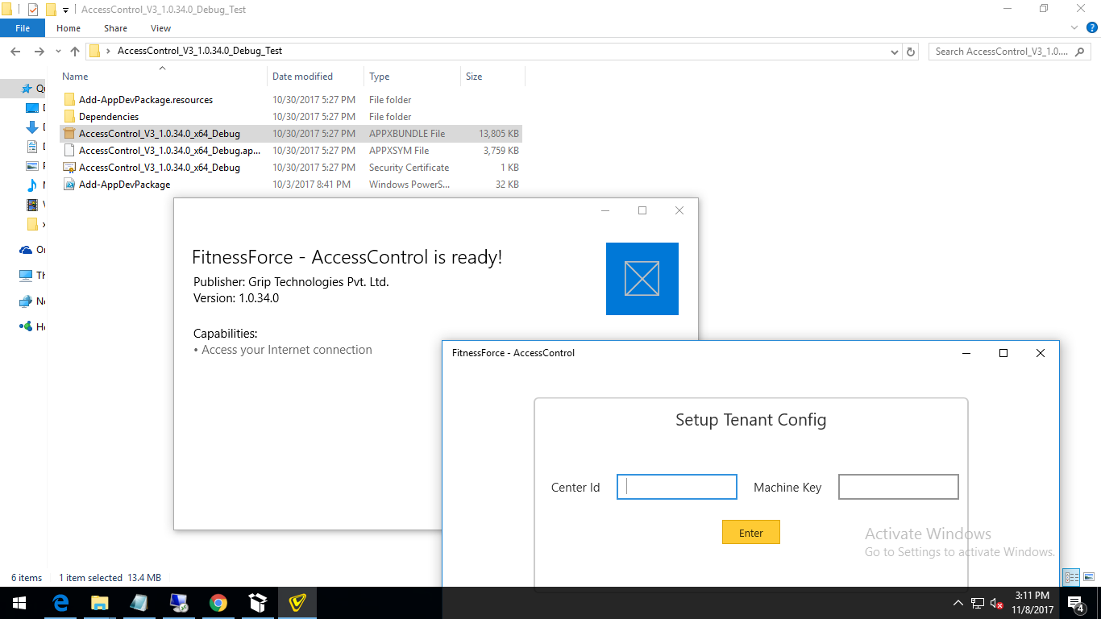
Task: Click the address bar root chevron
Action: point(108,52)
